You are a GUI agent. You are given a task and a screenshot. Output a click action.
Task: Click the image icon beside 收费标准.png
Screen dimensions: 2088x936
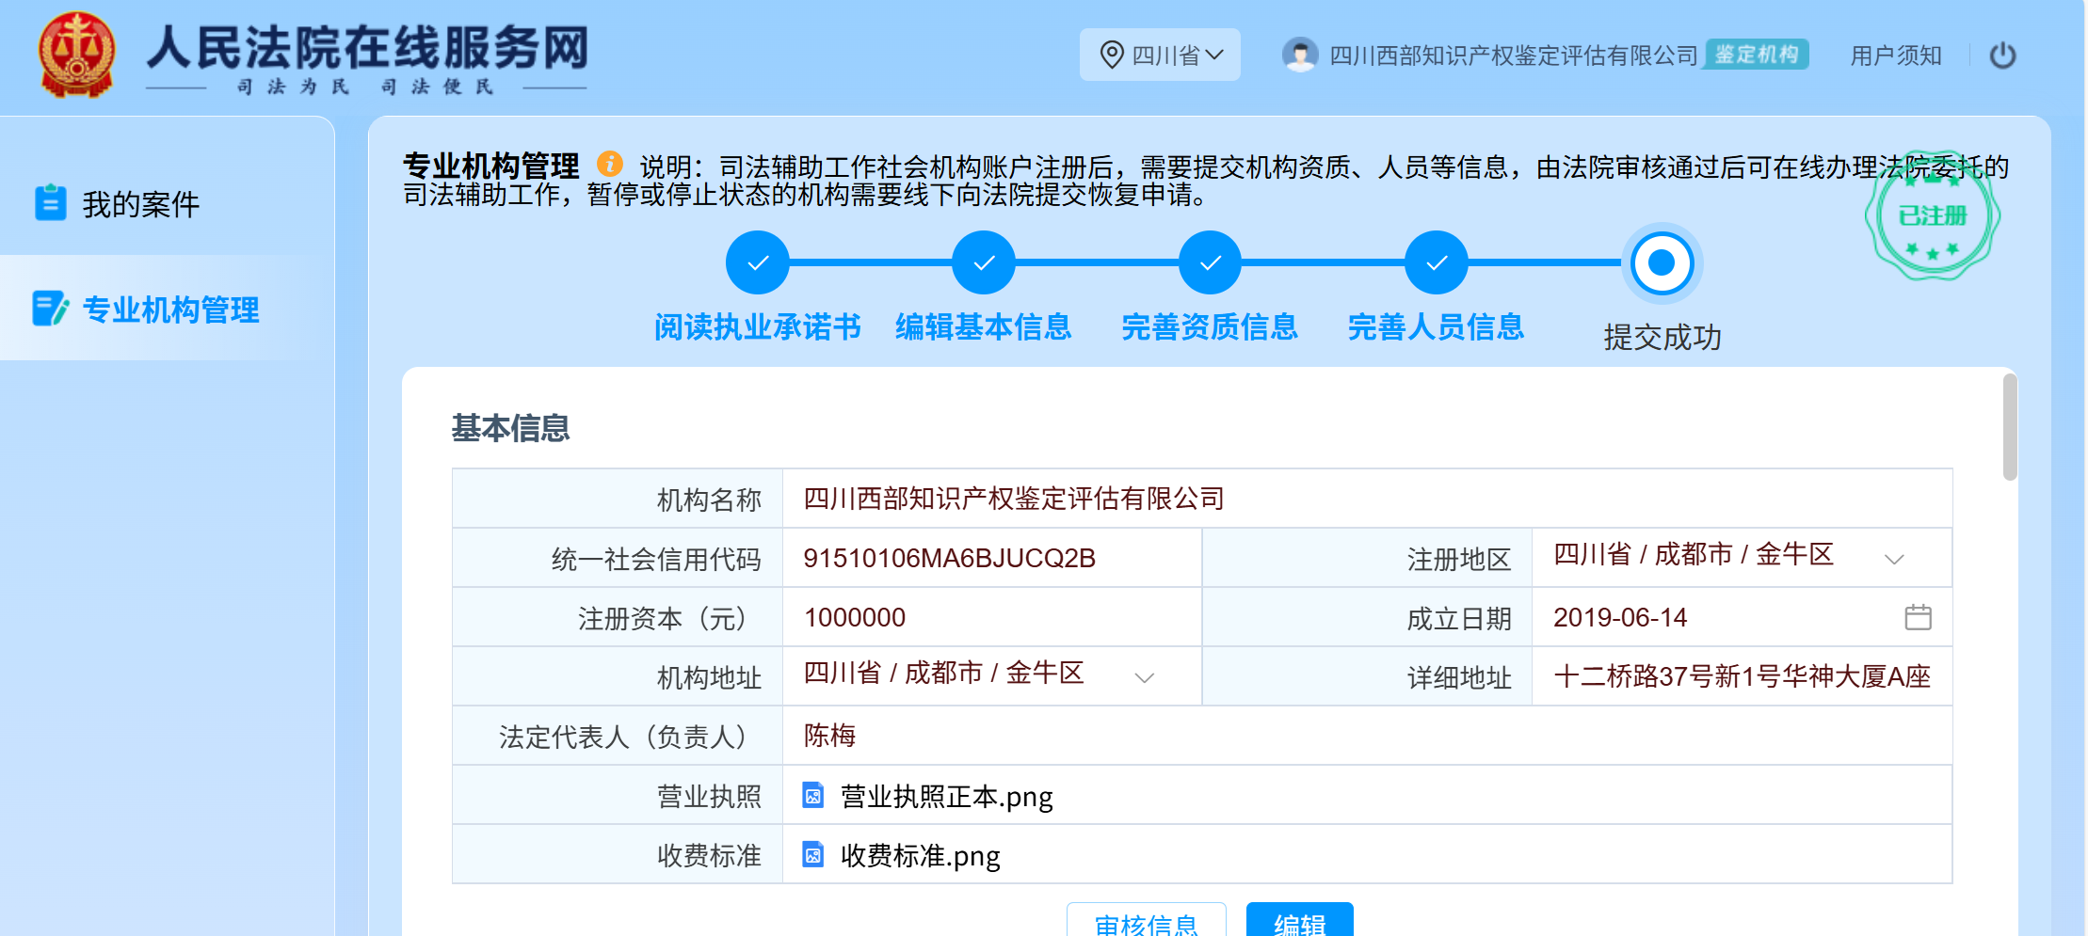[x=812, y=854]
